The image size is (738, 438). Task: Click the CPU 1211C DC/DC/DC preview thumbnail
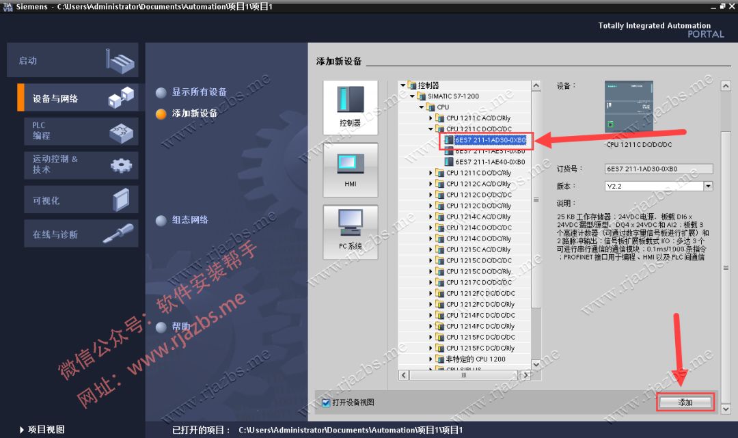(628, 106)
